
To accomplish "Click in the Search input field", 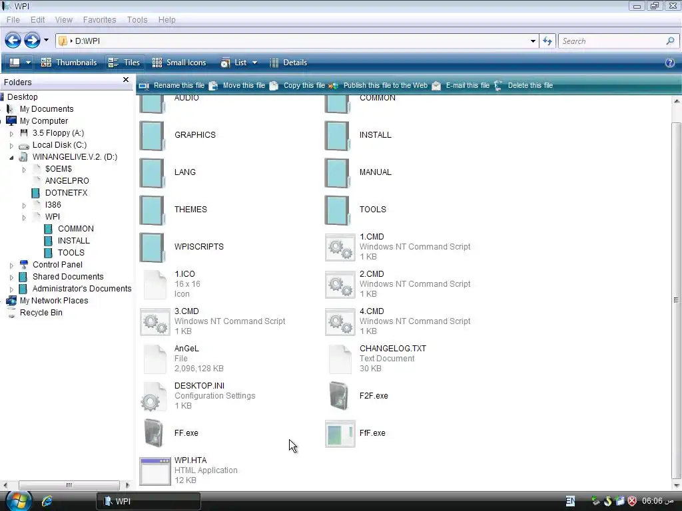I will click(x=613, y=41).
